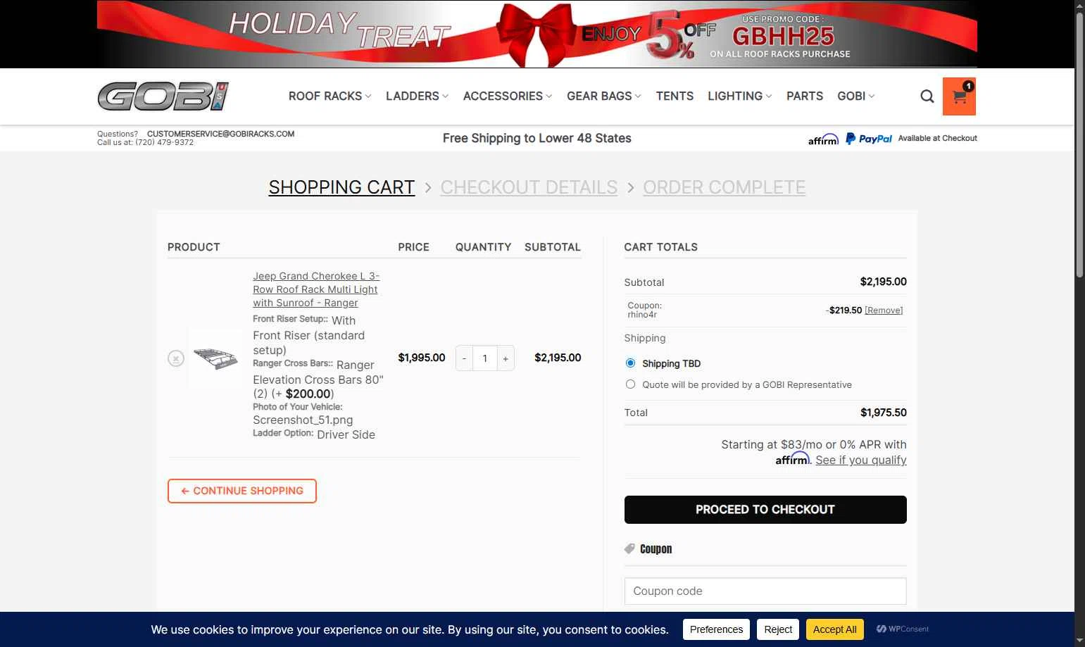This screenshot has width=1085, height=647.
Task: Increase quantity with the plus button
Action: click(x=506, y=358)
